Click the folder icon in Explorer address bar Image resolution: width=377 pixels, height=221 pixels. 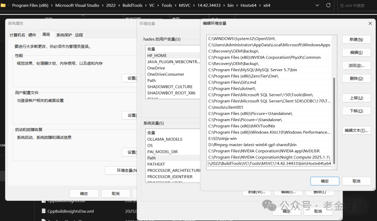pyautogui.click(x=3, y=5)
